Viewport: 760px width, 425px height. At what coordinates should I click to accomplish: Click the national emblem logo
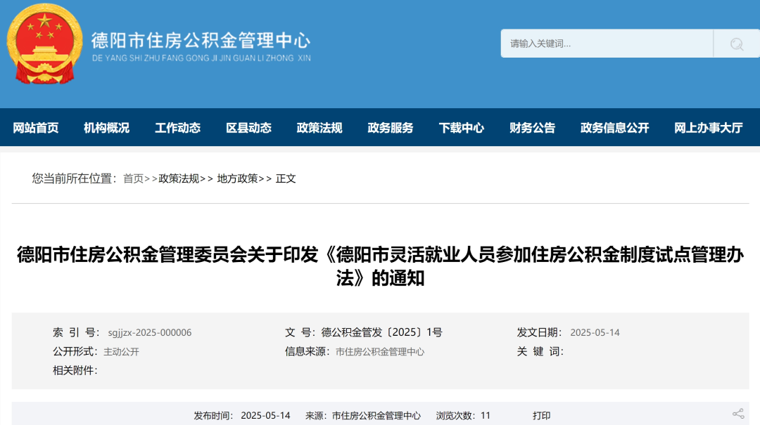[44, 44]
